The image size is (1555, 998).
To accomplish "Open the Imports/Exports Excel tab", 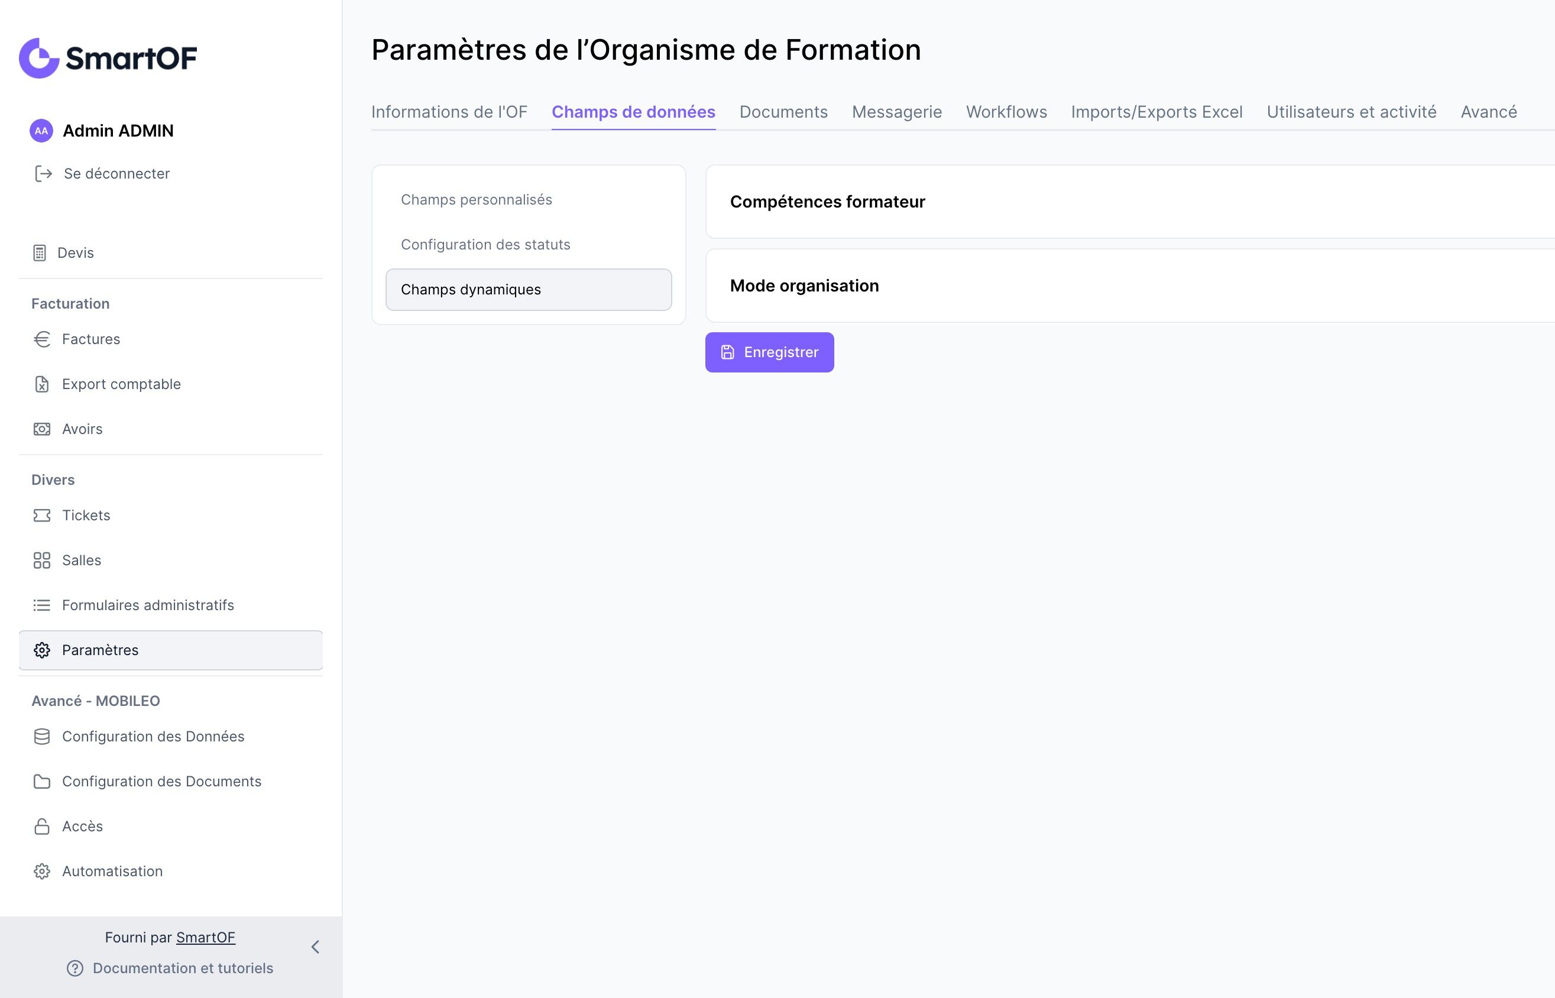I will pos(1156,112).
